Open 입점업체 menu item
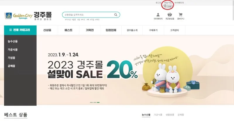The width and height of the screenshot is (234, 121). (111, 30)
